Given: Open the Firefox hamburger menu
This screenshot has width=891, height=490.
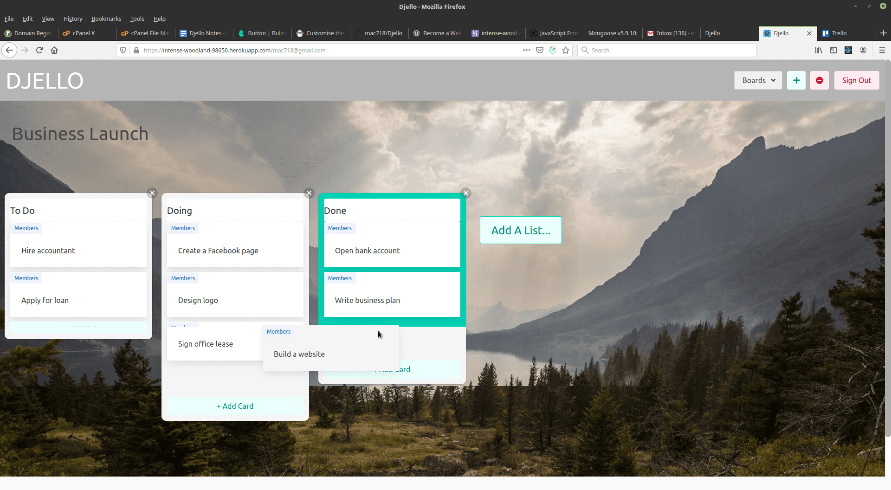Looking at the screenshot, I should [882, 50].
